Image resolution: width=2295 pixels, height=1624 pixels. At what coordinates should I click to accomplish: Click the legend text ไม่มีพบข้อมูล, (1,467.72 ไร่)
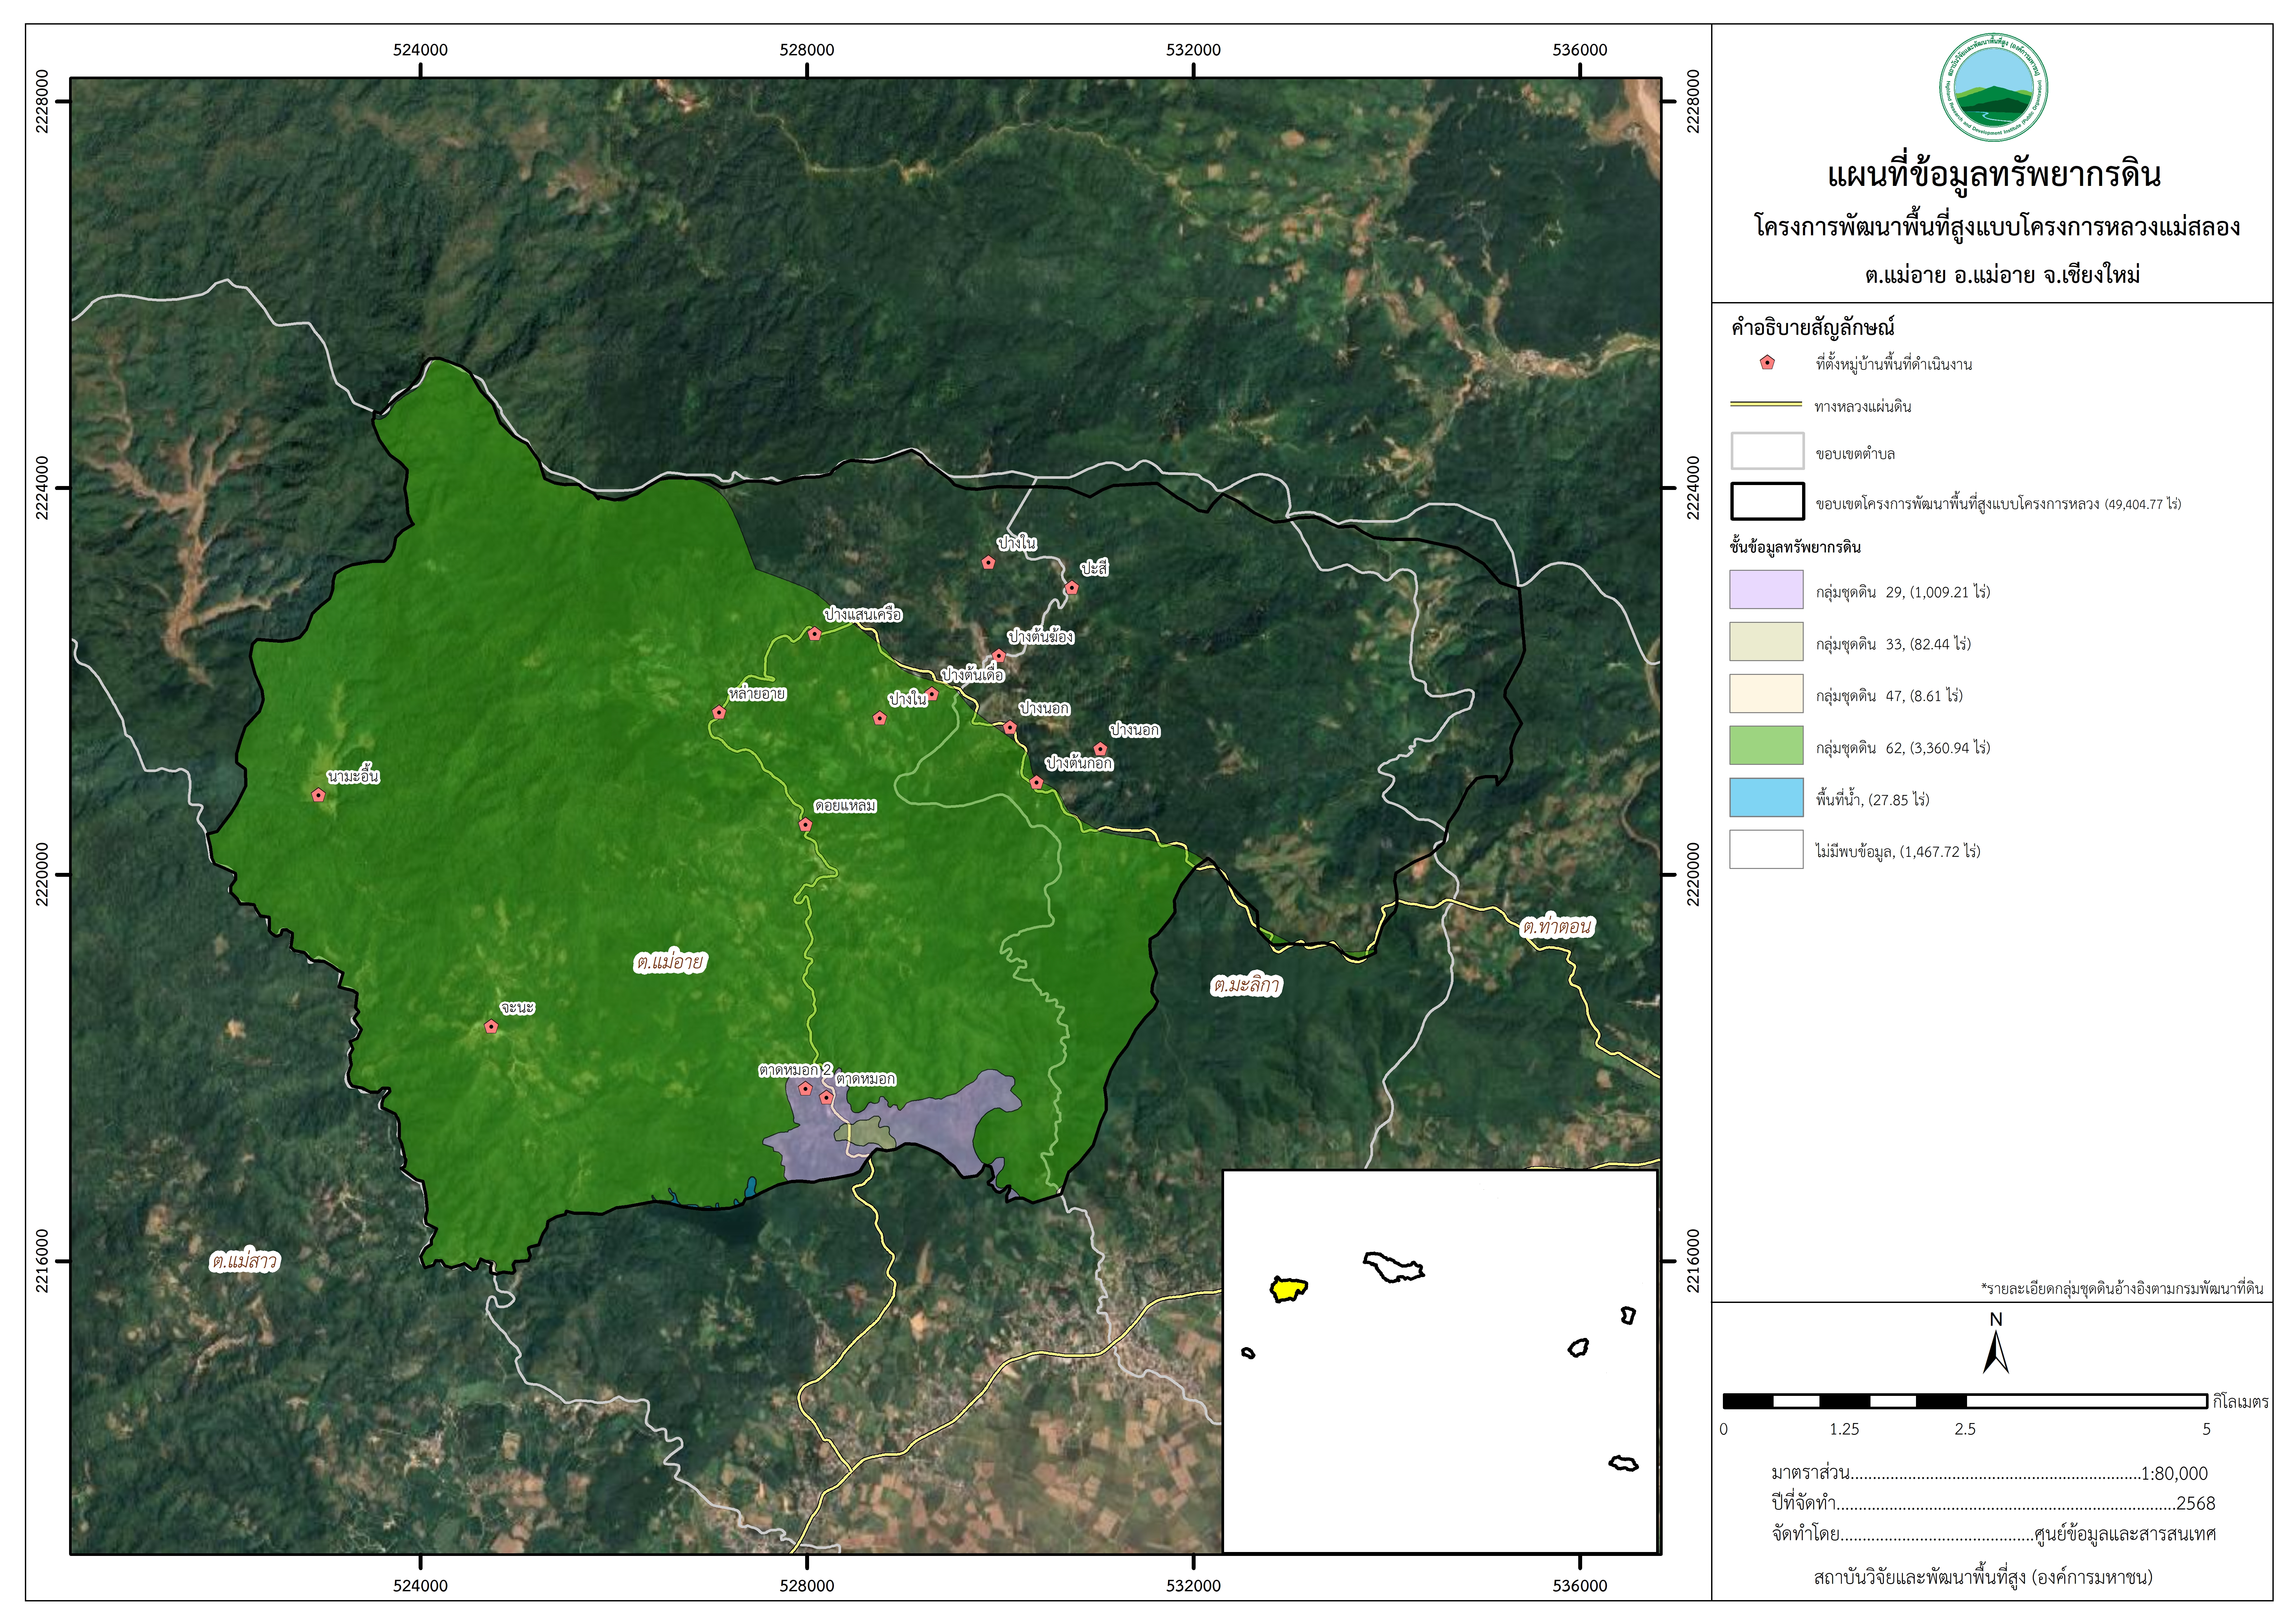(1898, 852)
